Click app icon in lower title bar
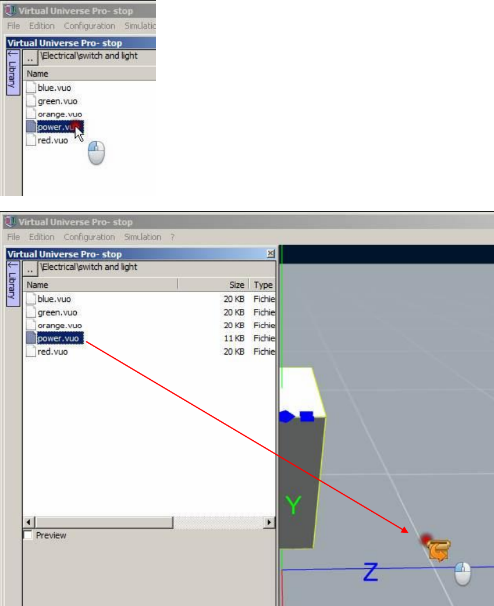Viewport: 494px width, 606px height. (10, 222)
